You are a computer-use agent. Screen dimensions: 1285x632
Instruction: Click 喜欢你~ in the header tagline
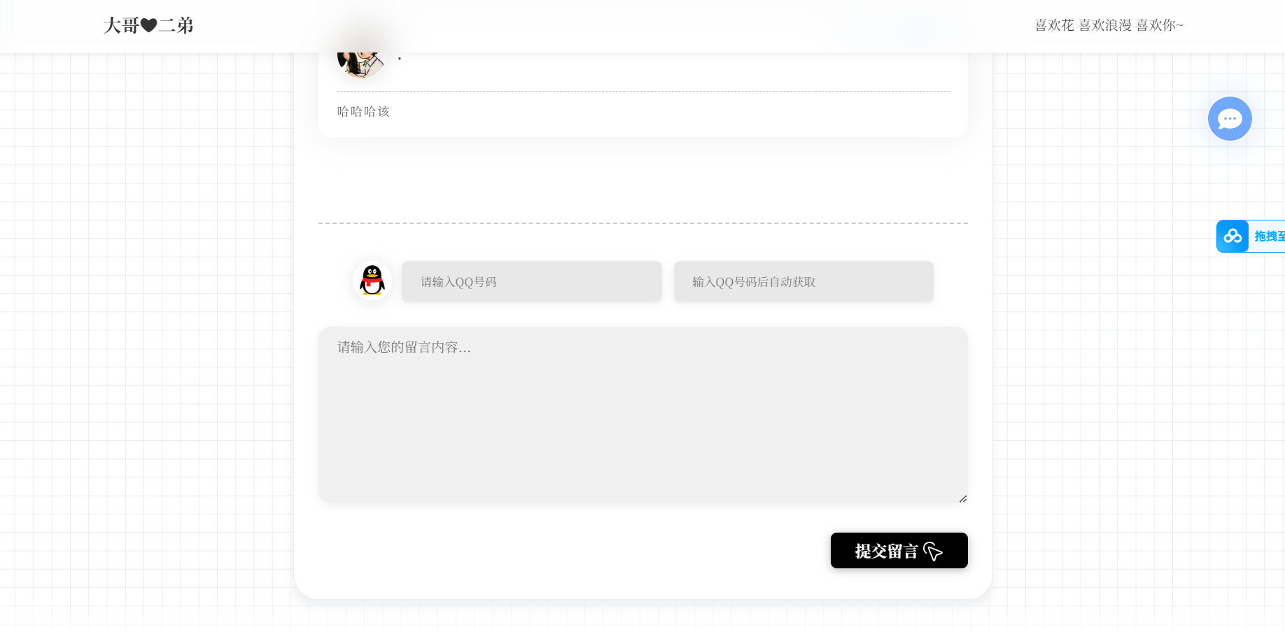[1159, 26]
